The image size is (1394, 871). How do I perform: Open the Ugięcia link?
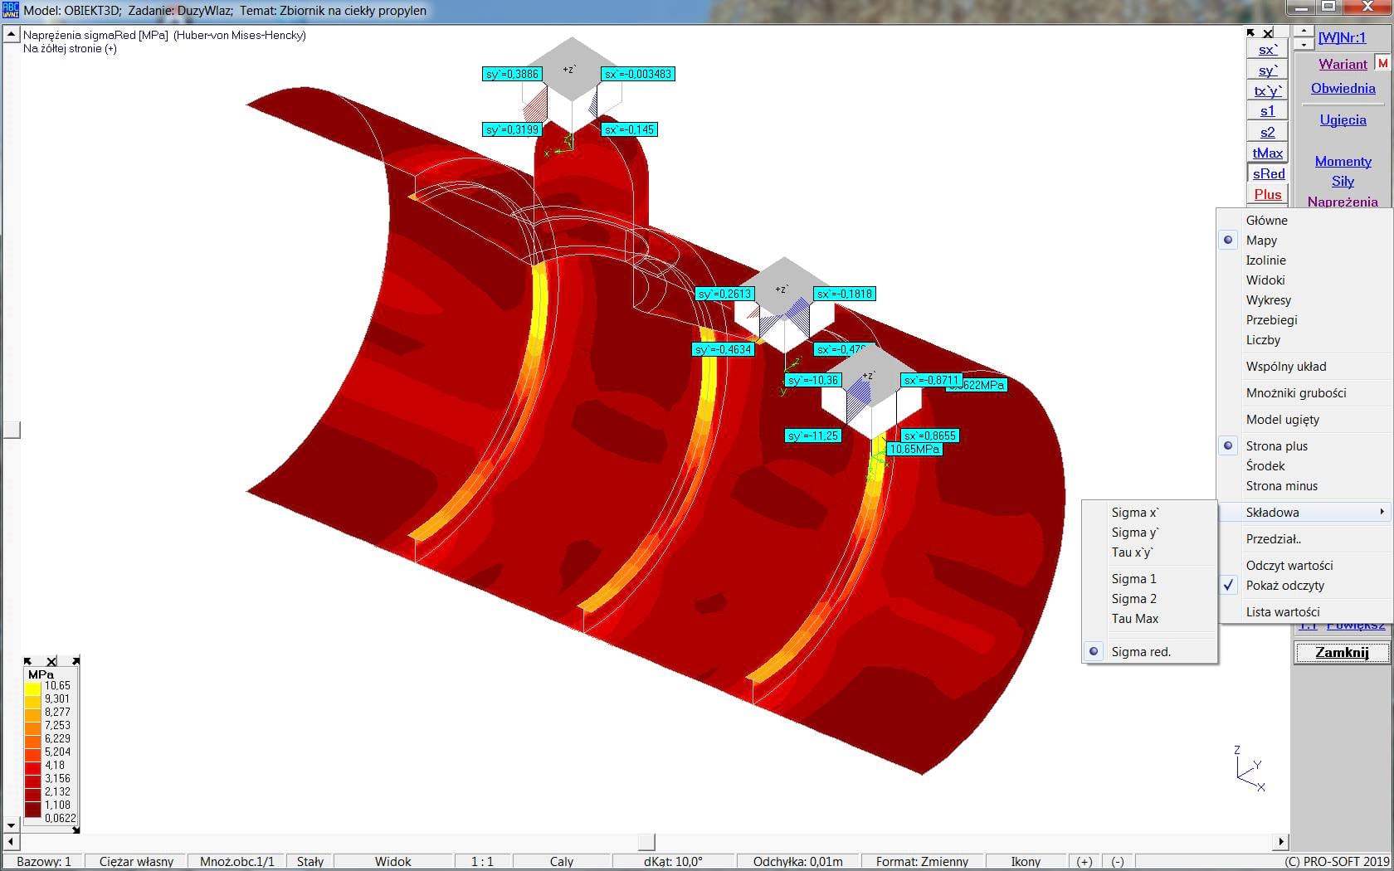click(1343, 120)
